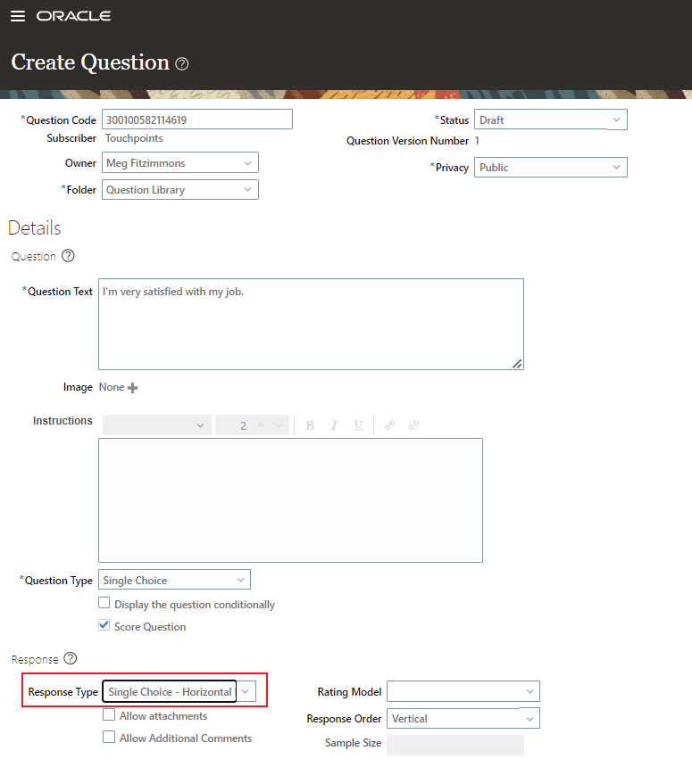
Task: Insert link icon in Instructions toolbar
Action: tap(389, 425)
